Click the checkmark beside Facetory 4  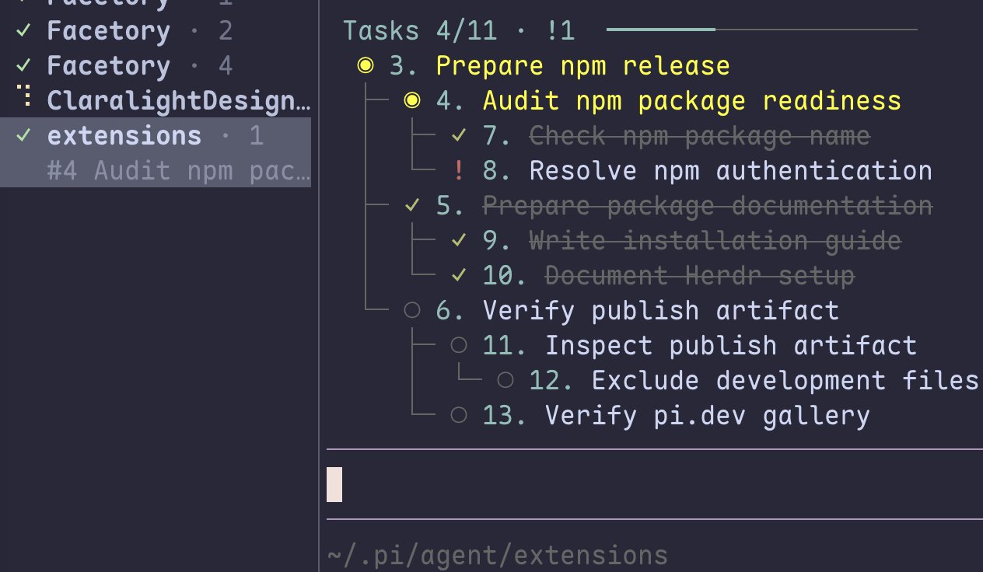point(23,65)
